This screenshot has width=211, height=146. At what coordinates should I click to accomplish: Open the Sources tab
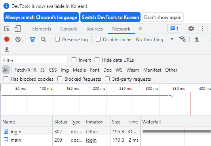[x=95, y=29]
